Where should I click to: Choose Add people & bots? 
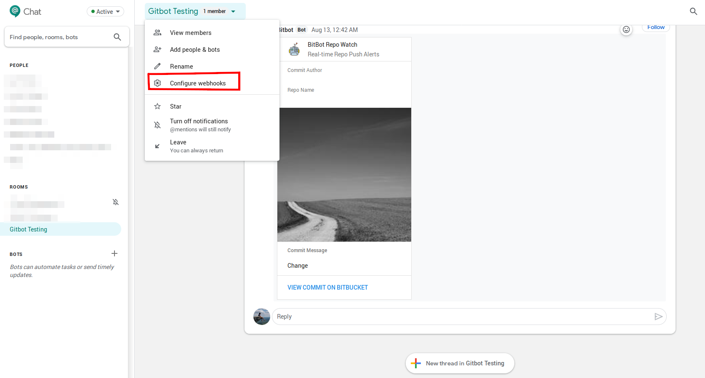tap(212, 50)
